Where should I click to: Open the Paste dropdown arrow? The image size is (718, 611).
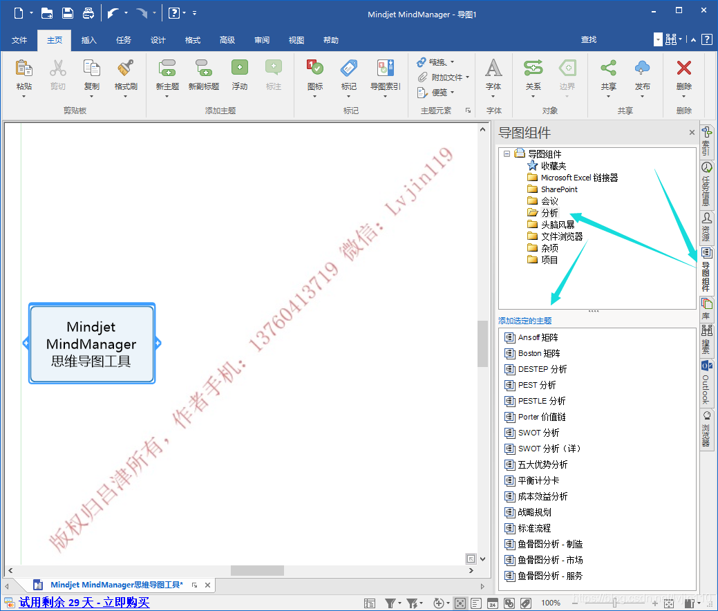click(23, 97)
